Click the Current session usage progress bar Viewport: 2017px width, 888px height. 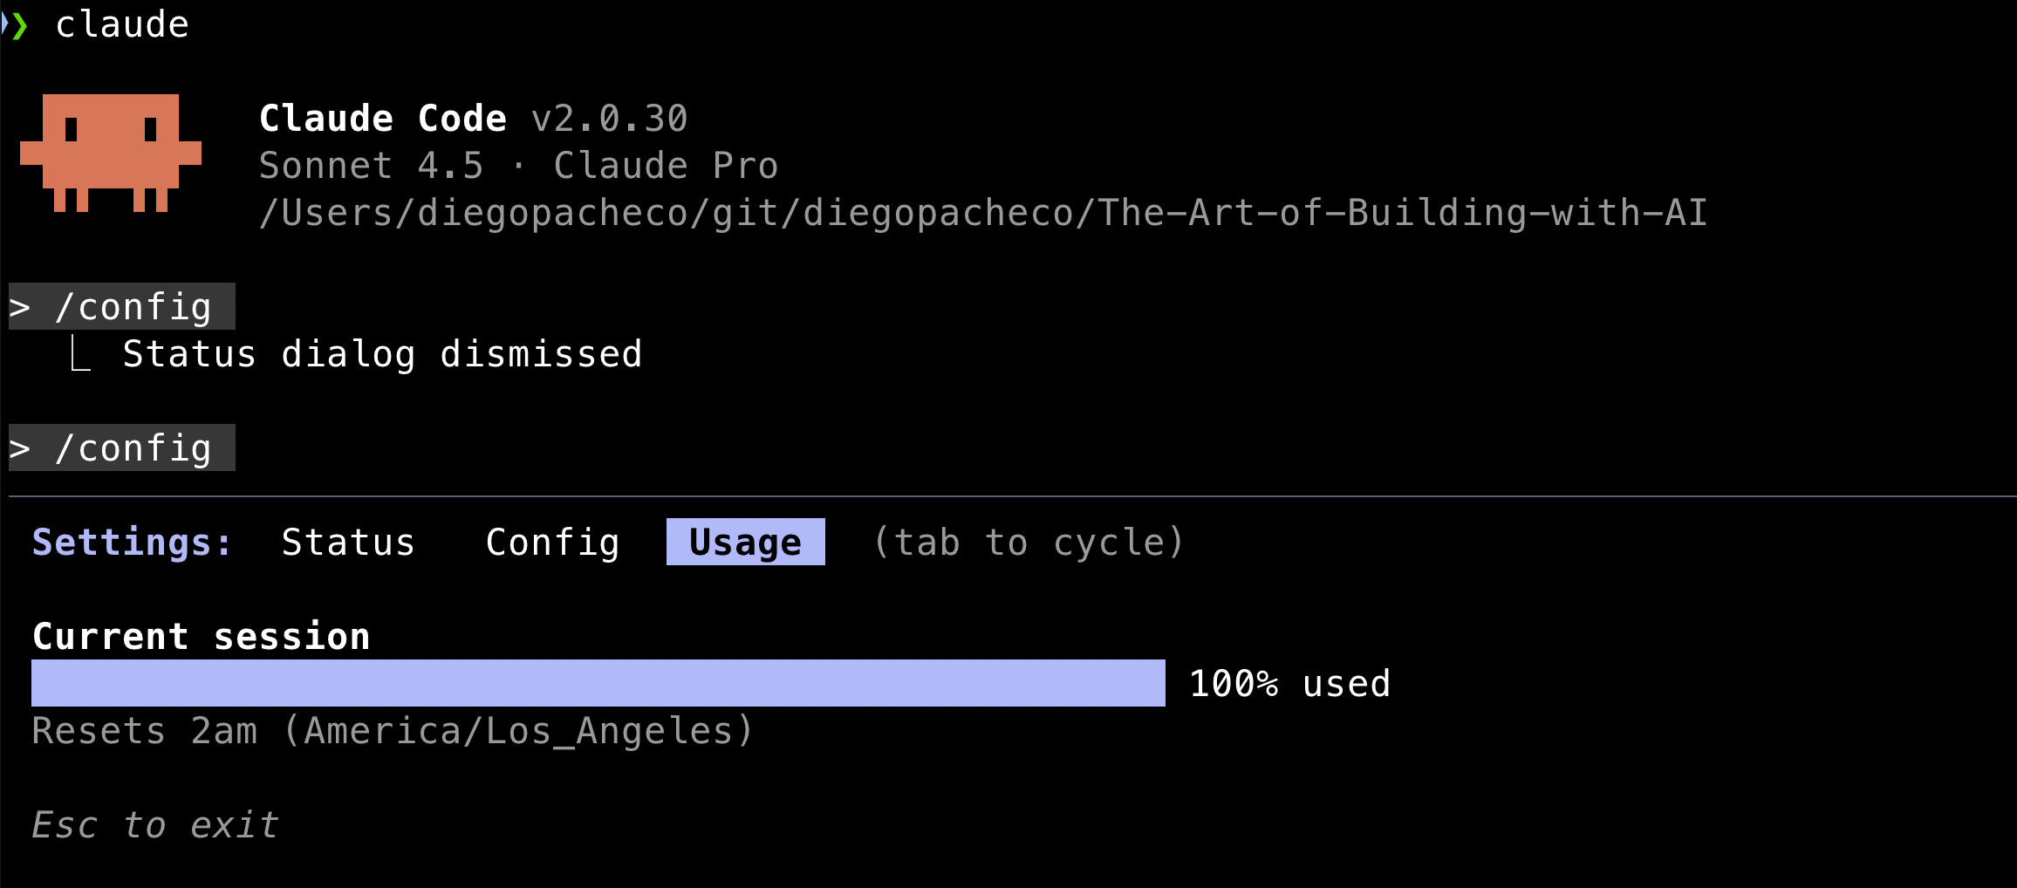click(598, 683)
